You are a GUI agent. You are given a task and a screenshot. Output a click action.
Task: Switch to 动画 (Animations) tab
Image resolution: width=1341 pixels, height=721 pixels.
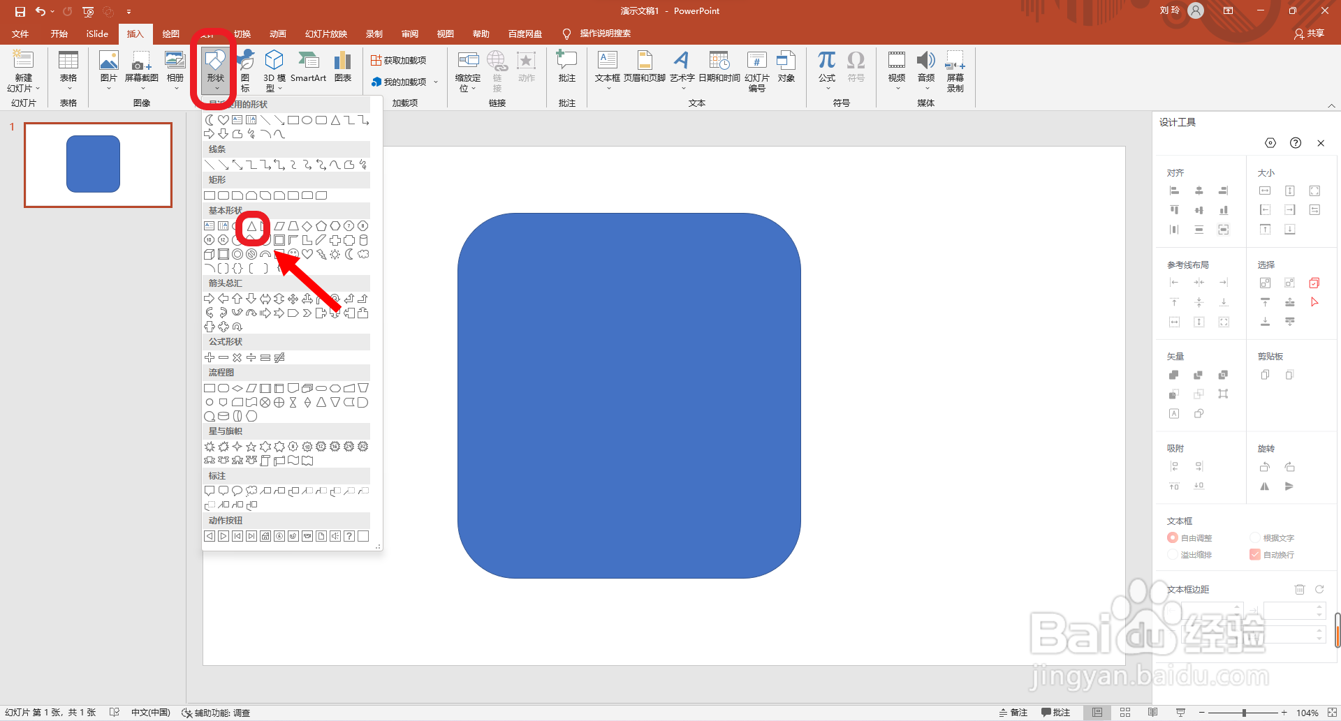[278, 34]
